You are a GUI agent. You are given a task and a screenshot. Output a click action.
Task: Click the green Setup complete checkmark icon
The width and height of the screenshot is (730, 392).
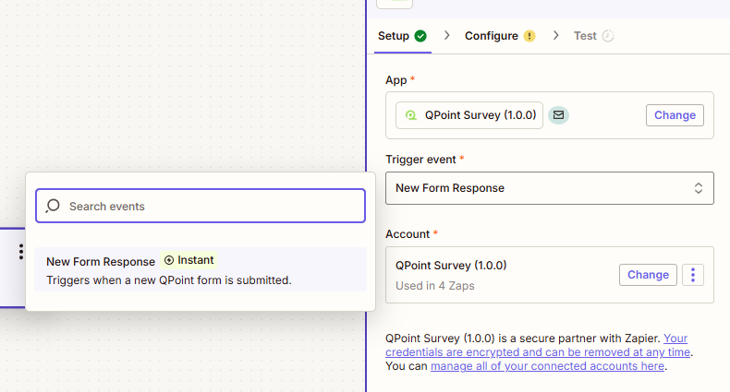420,36
